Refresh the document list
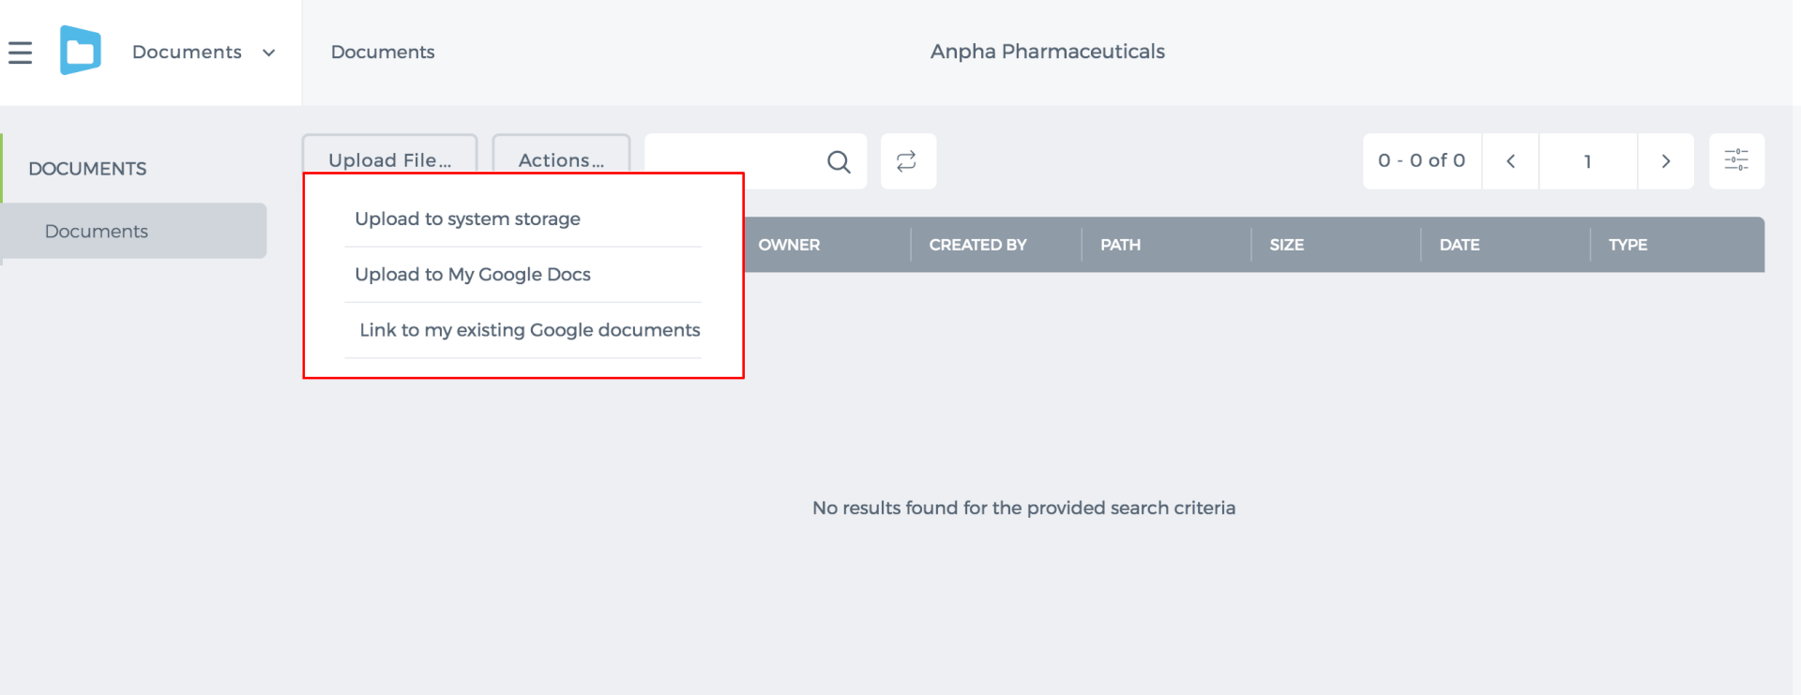This screenshot has width=1801, height=695. point(907,161)
